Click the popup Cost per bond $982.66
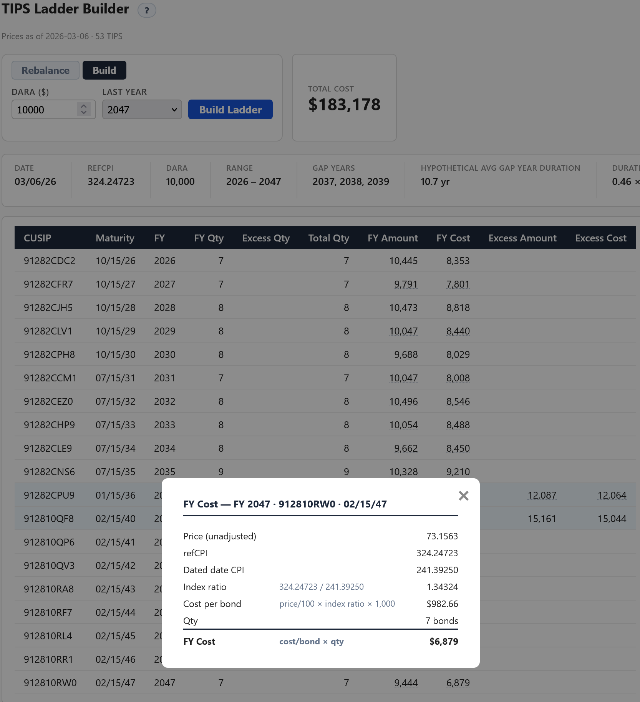Image resolution: width=640 pixels, height=702 pixels. [442, 604]
